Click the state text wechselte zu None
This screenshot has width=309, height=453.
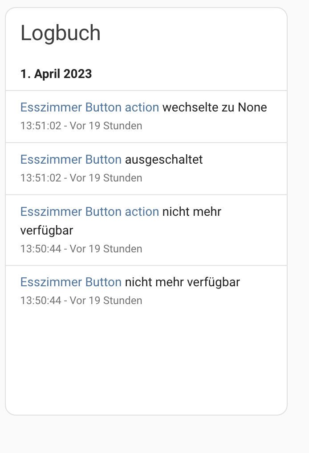pyautogui.click(x=215, y=107)
